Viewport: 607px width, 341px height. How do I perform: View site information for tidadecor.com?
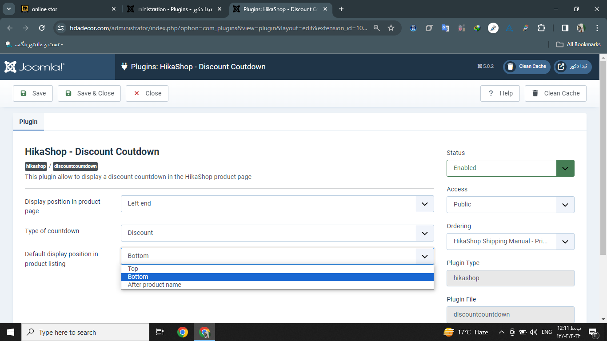point(61,28)
